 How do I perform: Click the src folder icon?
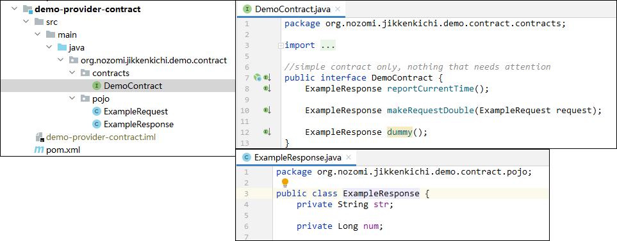[x=39, y=22]
